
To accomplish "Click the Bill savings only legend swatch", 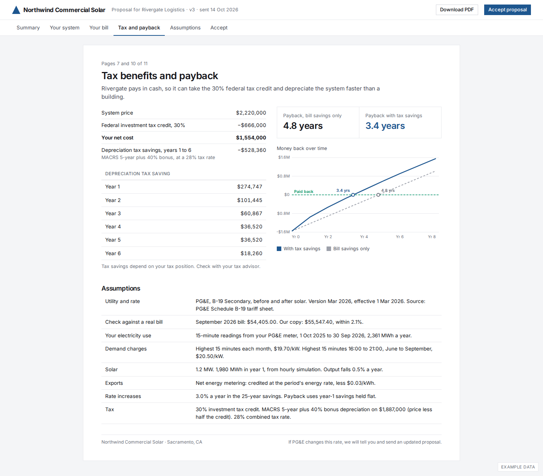I will pyautogui.click(x=329, y=249).
